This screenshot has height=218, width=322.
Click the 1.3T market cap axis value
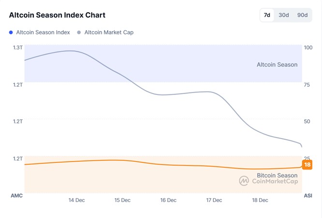pos(18,47)
